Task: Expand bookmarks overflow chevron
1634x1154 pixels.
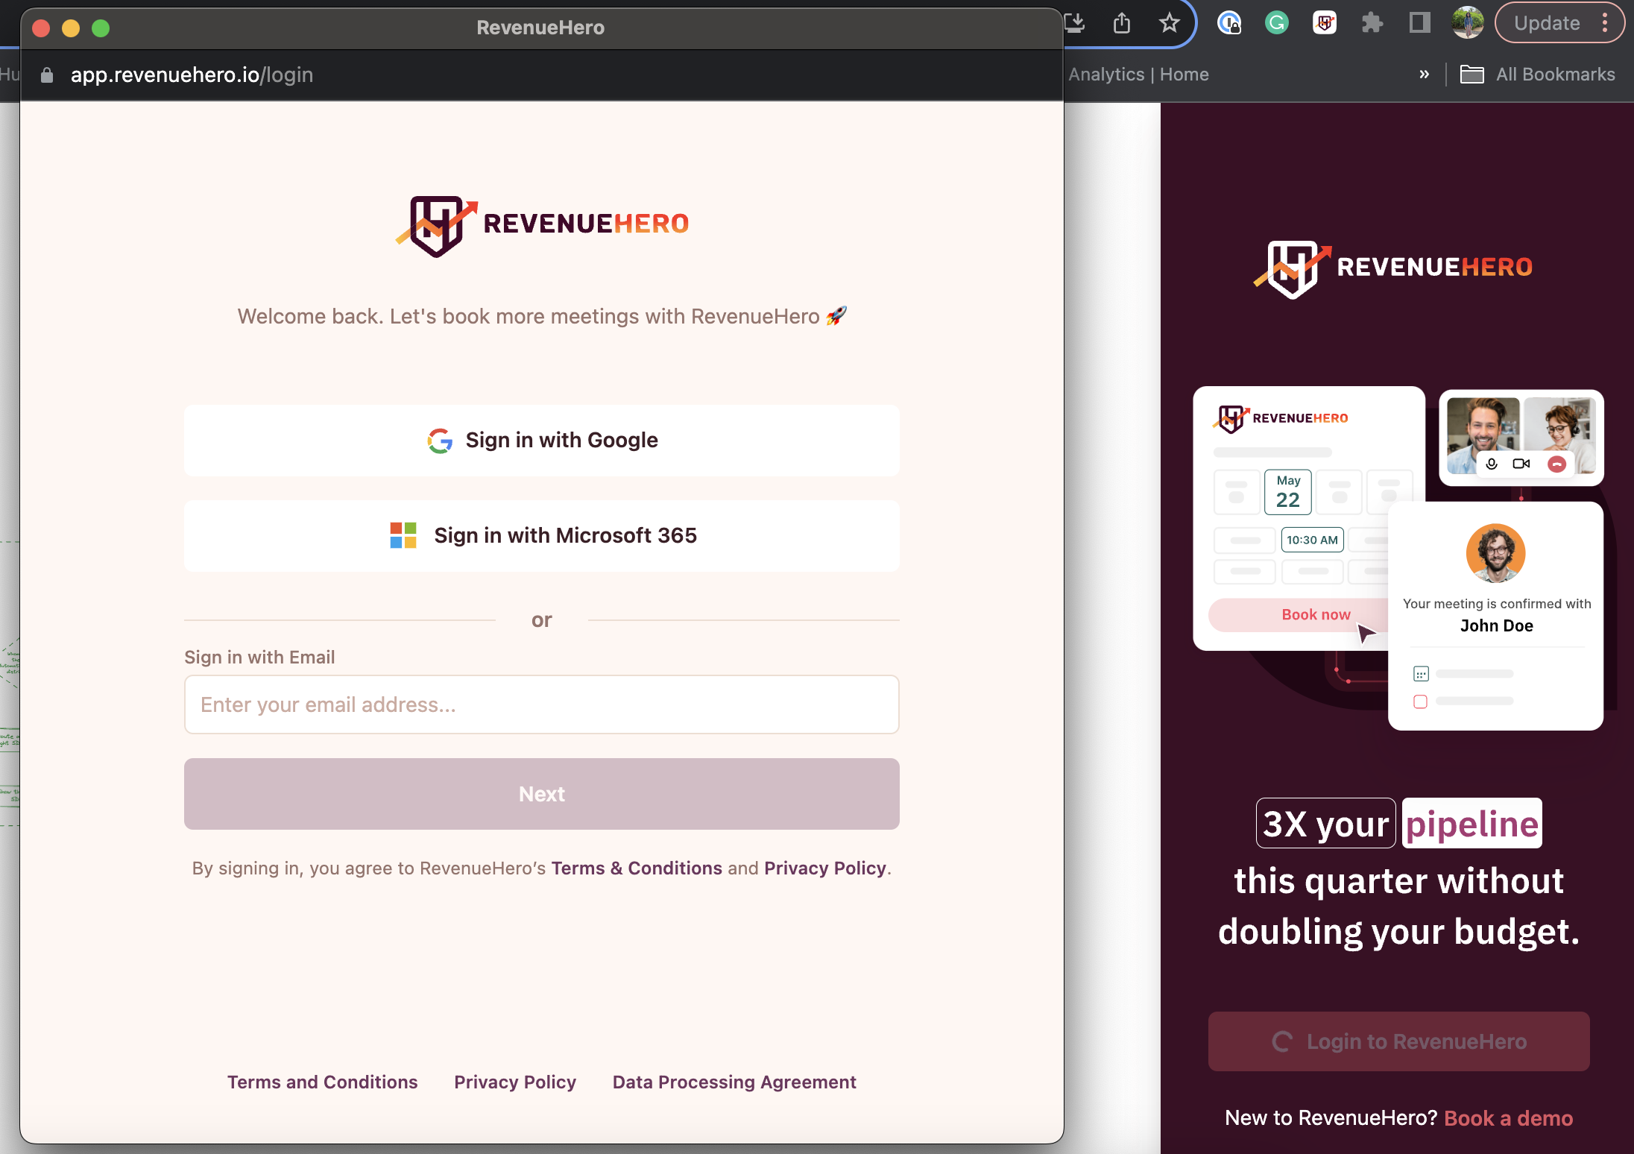Action: coord(1425,75)
